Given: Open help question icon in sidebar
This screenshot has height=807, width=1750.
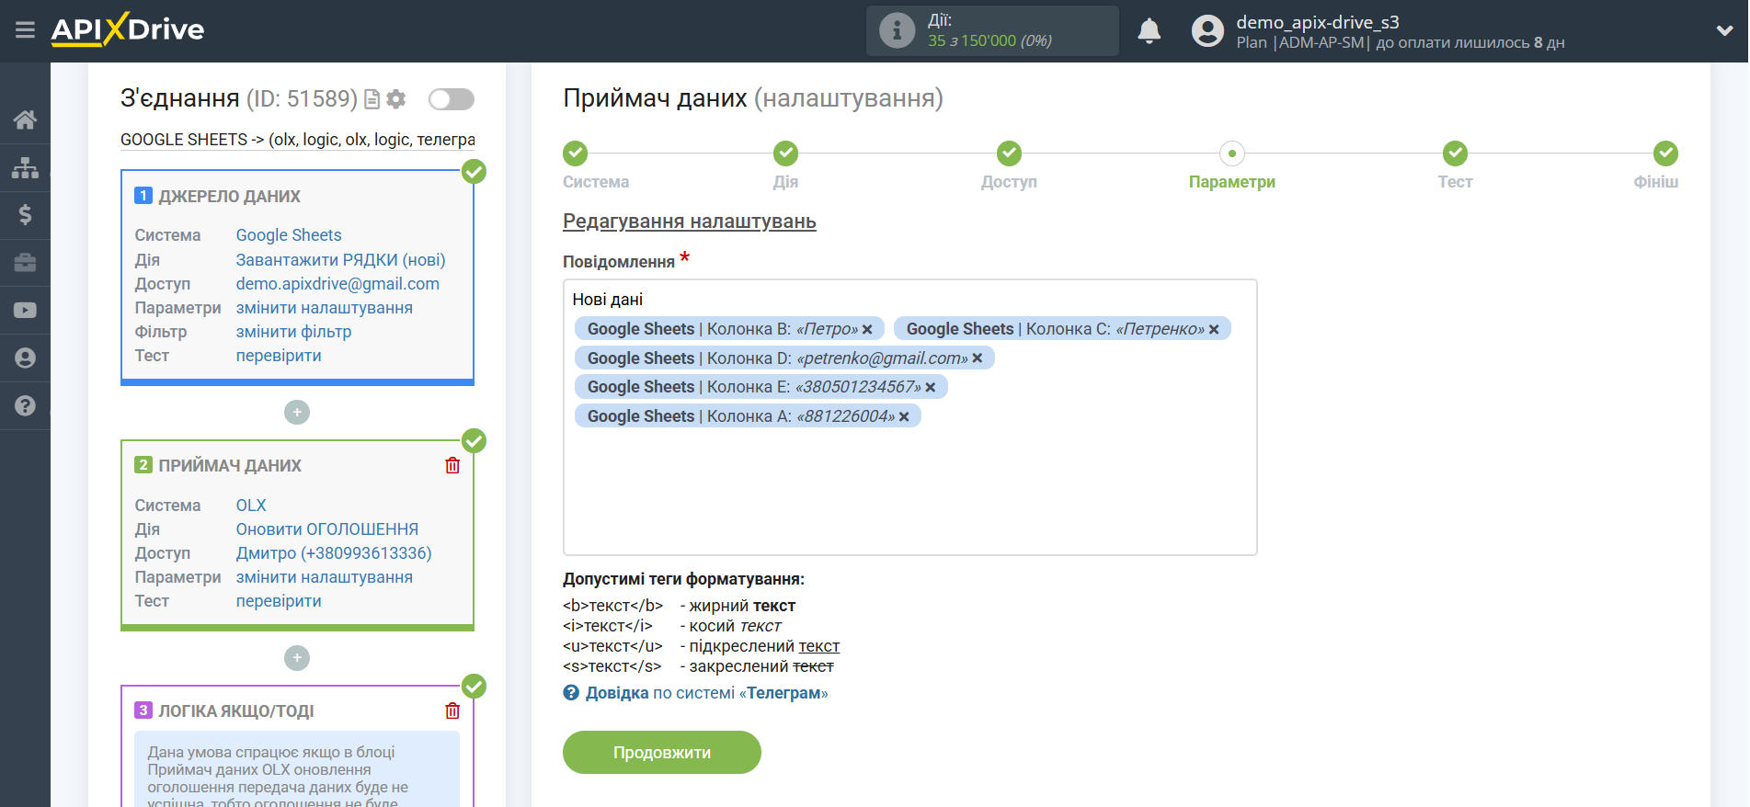Looking at the screenshot, I should (25, 405).
